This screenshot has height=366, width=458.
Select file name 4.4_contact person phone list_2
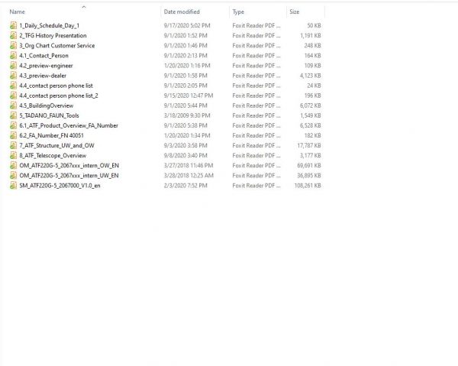click(59, 96)
